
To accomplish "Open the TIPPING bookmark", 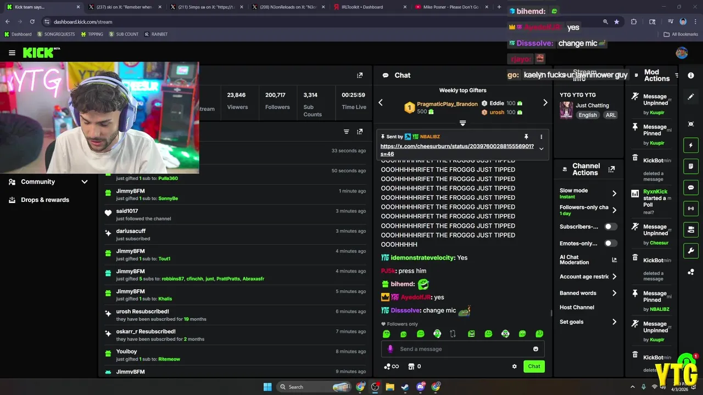I will coord(92,34).
